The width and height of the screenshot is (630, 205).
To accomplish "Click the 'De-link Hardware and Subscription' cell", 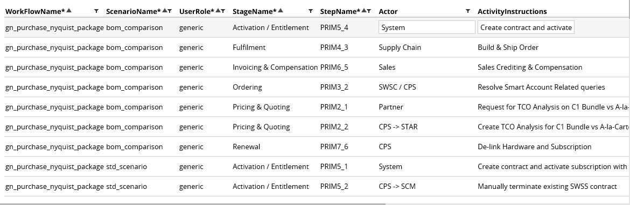I will click(534, 147).
